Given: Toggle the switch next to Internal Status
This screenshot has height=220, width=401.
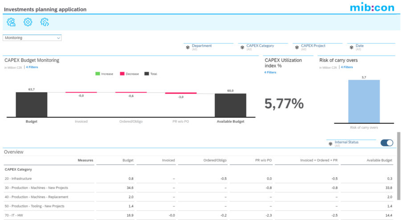Looking at the screenshot, I should [x=387, y=143].
